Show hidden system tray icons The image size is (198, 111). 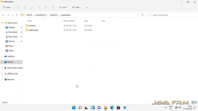pos(166,108)
